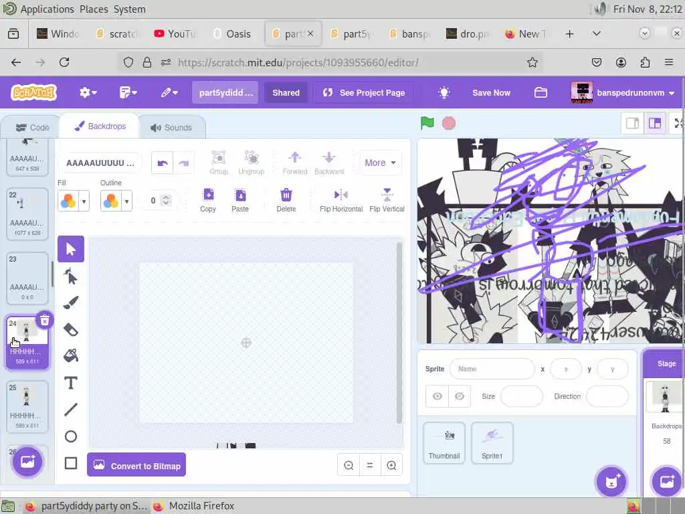This screenshot has width=685, height=514.
Task: Select the Rectangle tool
Action: (70, 463)
